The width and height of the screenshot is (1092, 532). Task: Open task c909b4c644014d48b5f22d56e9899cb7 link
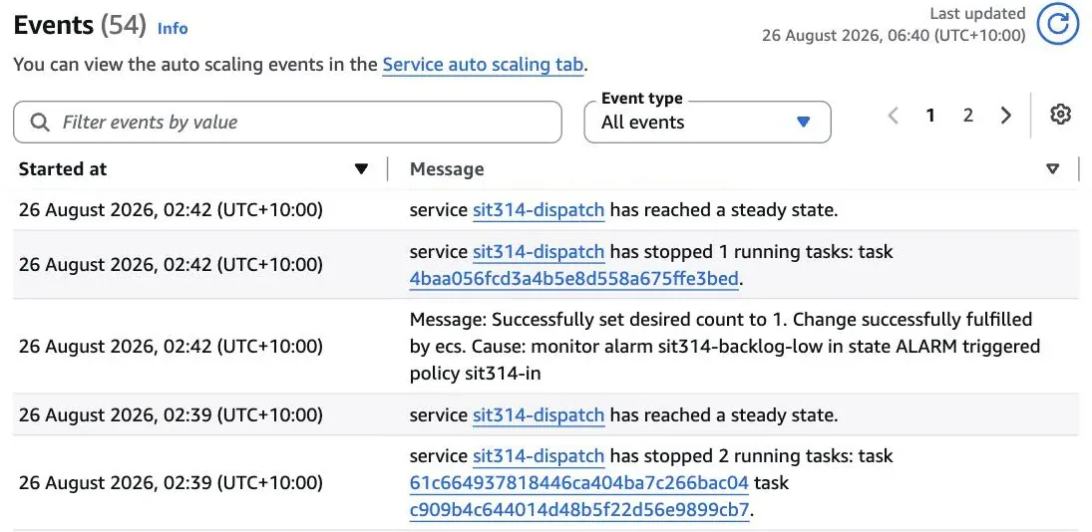tap(579, 510)
